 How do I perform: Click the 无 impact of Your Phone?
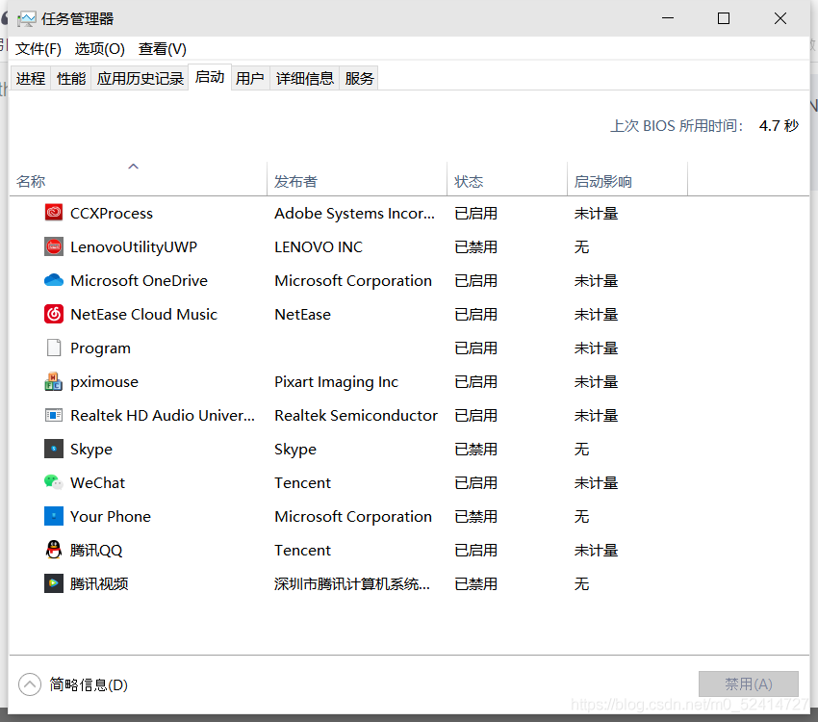pos(581,516)
